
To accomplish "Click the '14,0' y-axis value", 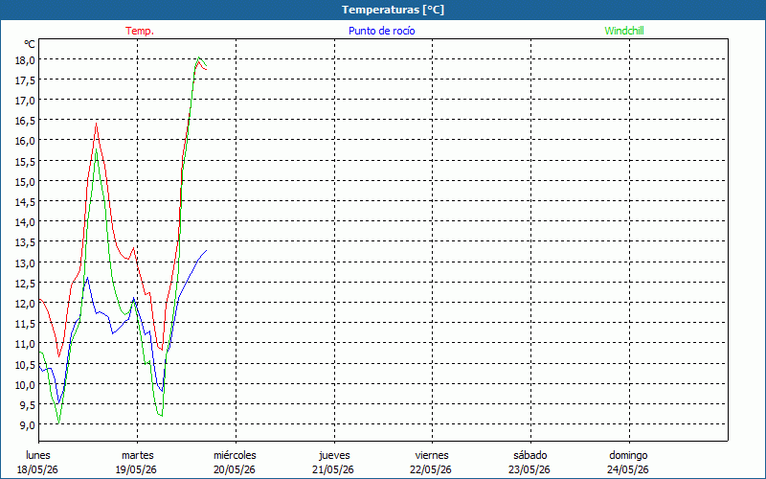I will (25, 222).
